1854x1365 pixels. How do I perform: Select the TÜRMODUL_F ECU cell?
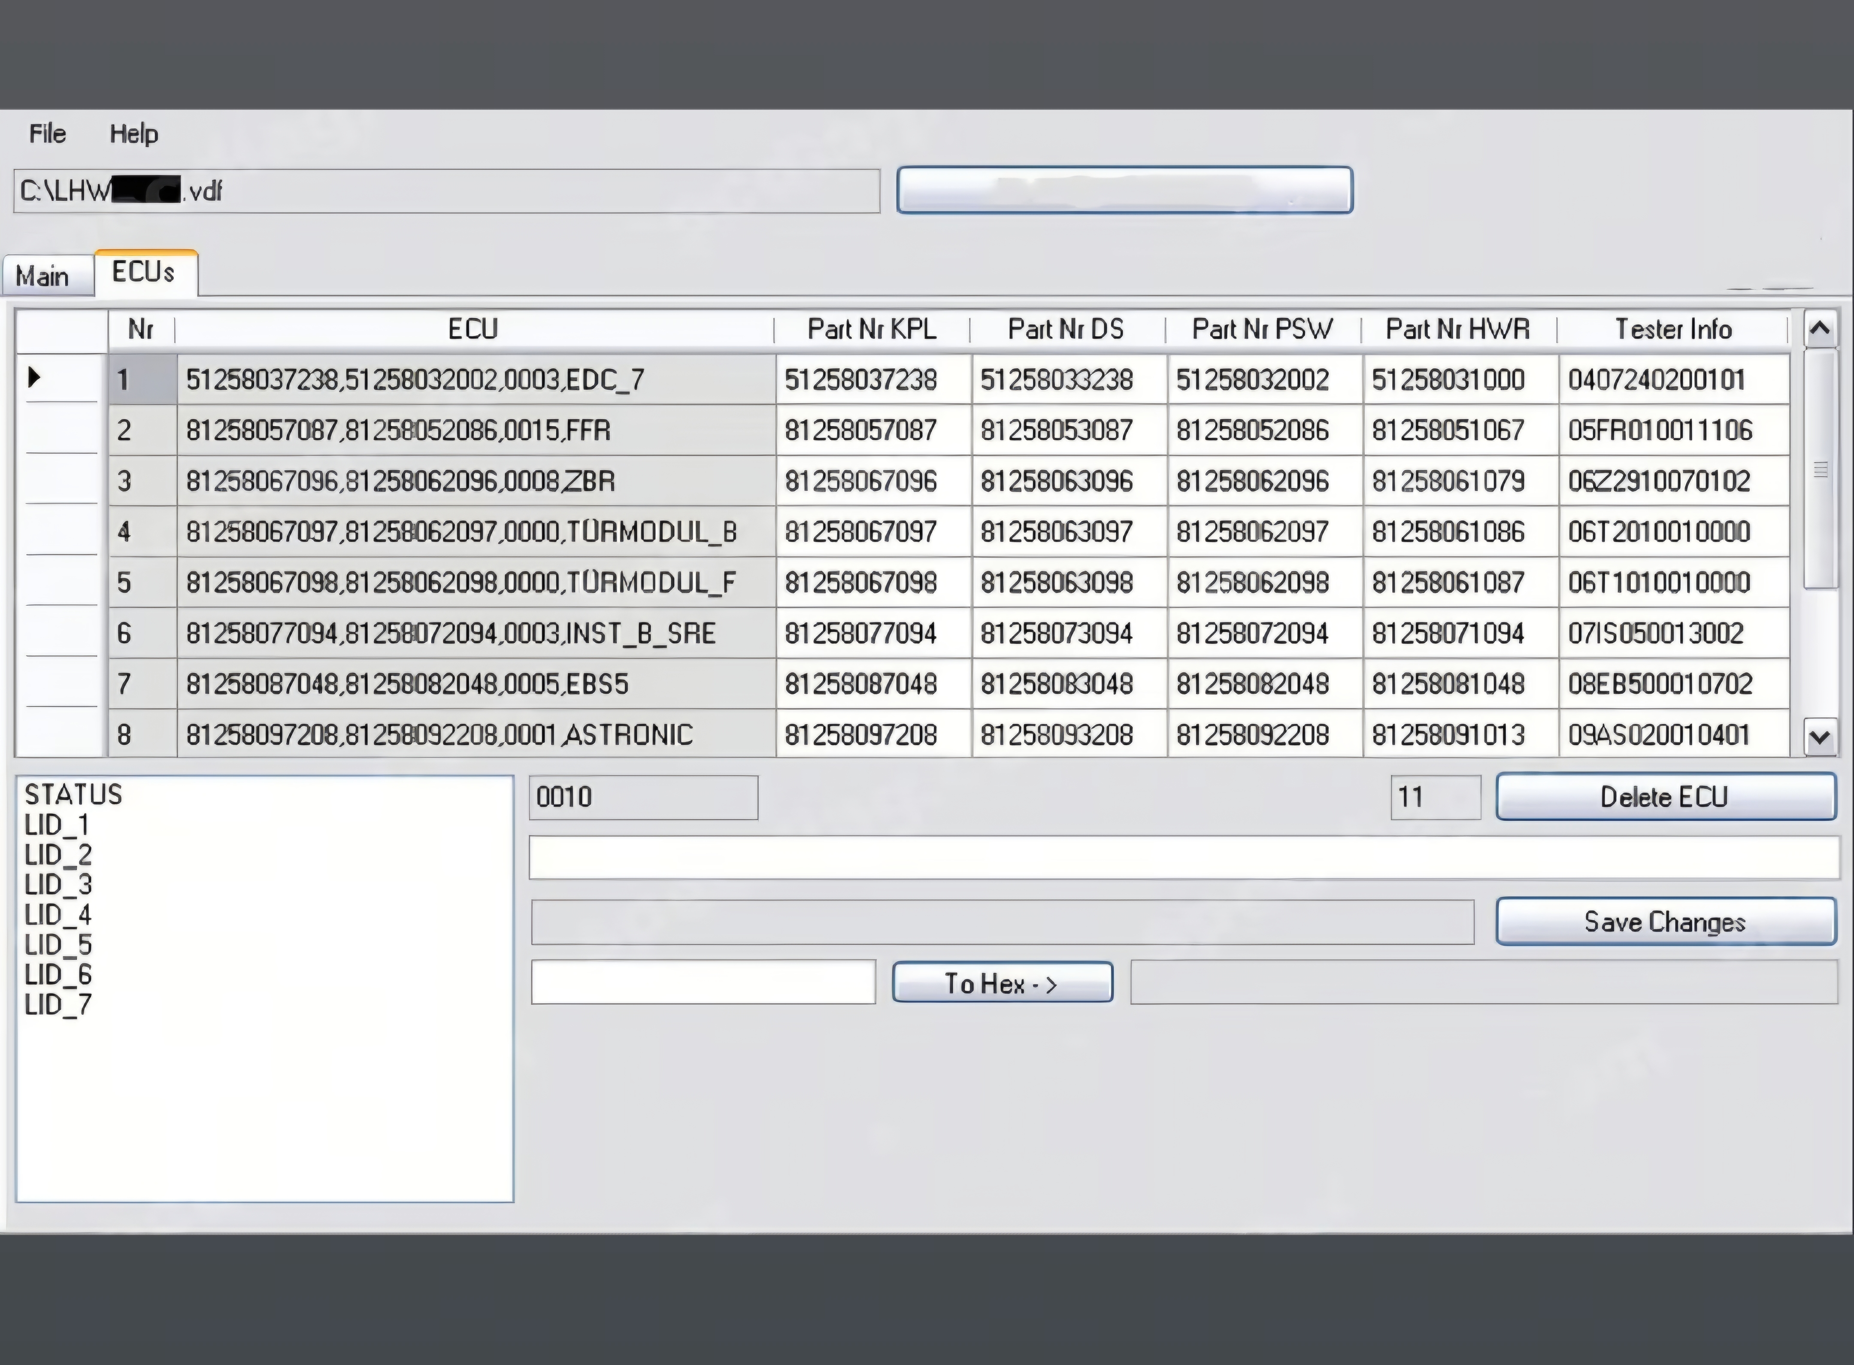pyautogui.click(x=477, y=582)
